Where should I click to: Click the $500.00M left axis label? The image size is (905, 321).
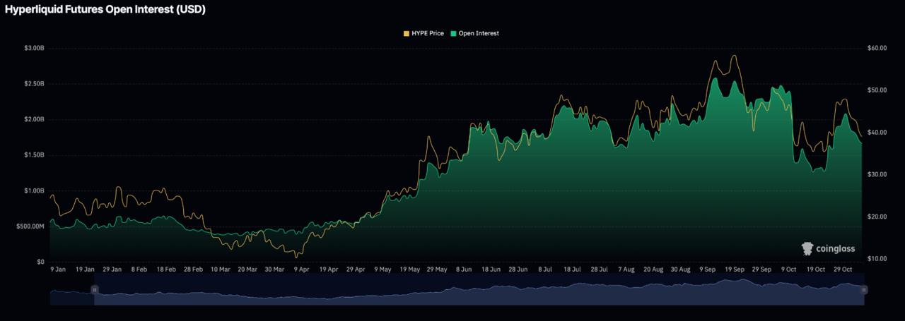pos(29,226)
